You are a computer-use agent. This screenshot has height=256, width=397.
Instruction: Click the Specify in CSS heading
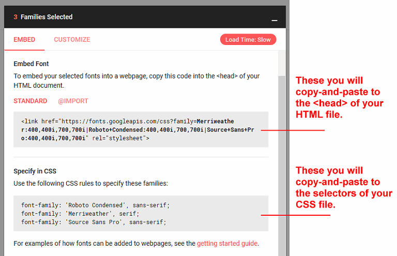click(35, 171)
